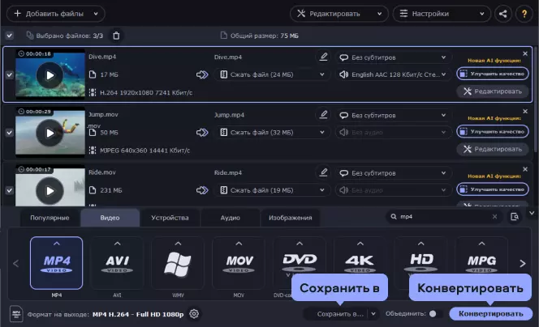The image size is (539, 327).
Task: Click the Конвертировать button
Action: pos(491,313)
